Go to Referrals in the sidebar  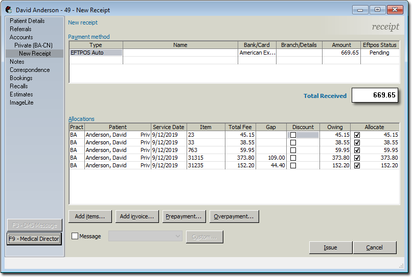tap(20, 29)
